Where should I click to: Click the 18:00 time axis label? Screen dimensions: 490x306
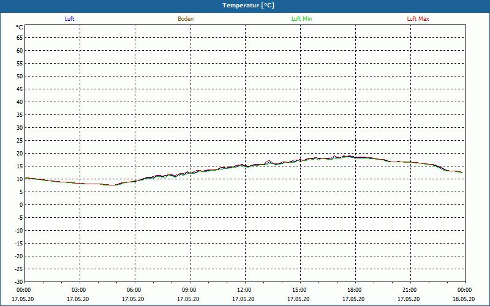point(354,290)
